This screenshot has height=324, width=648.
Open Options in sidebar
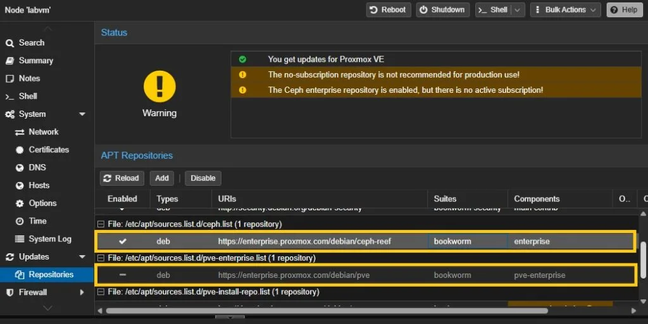[42, 203]
